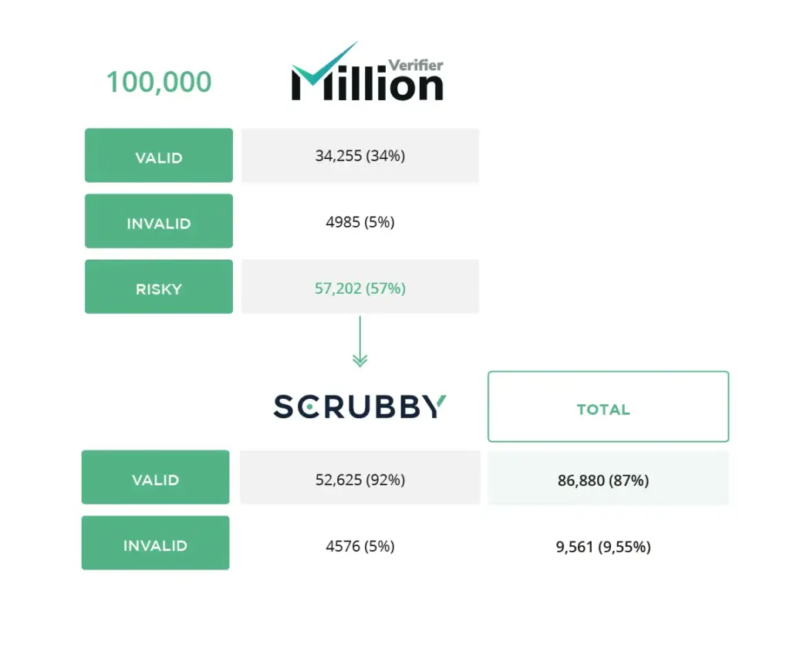
Task: Click the upper VALID green label
Action: [x=159, y=155]
